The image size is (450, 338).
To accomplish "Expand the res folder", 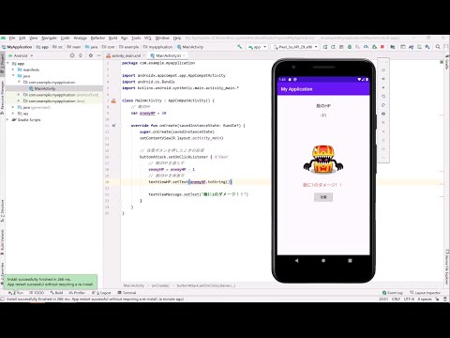I will (13, 114).
